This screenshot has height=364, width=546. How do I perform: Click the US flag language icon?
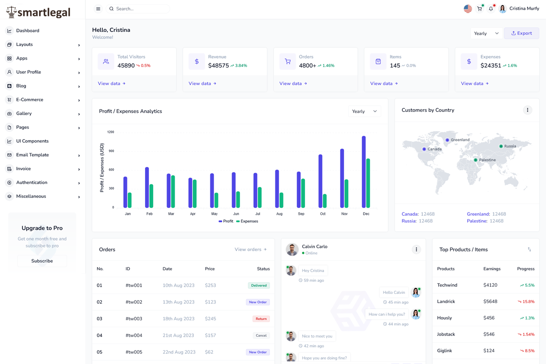468,9
